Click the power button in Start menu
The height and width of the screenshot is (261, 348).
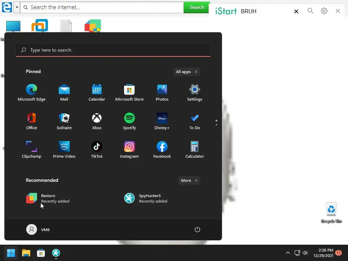197,229
